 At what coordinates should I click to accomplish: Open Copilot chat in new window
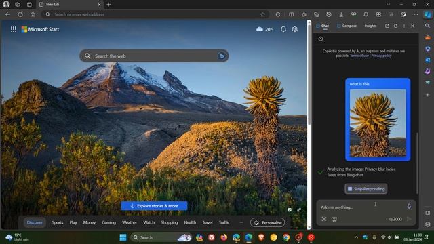click(x=387, y=26)
